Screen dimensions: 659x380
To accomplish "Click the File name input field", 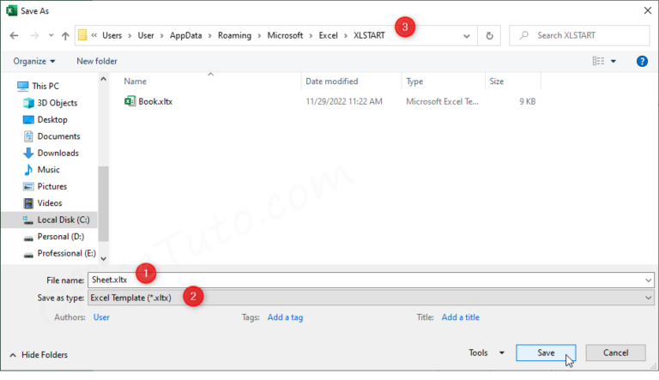I will coord(369,280).
